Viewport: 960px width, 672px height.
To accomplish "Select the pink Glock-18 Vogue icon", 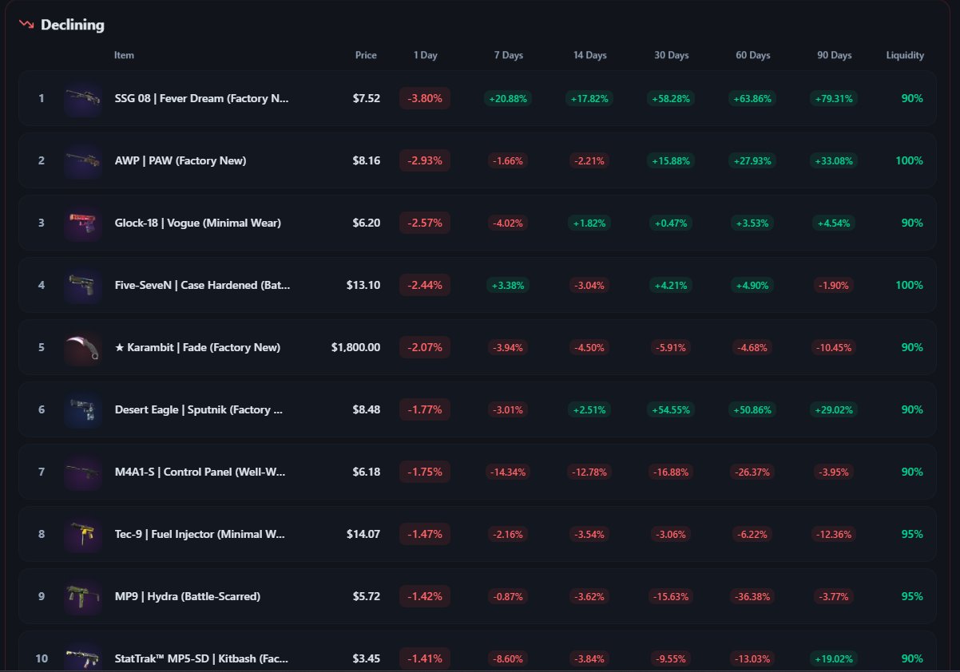I will click(x=82, y=223).
